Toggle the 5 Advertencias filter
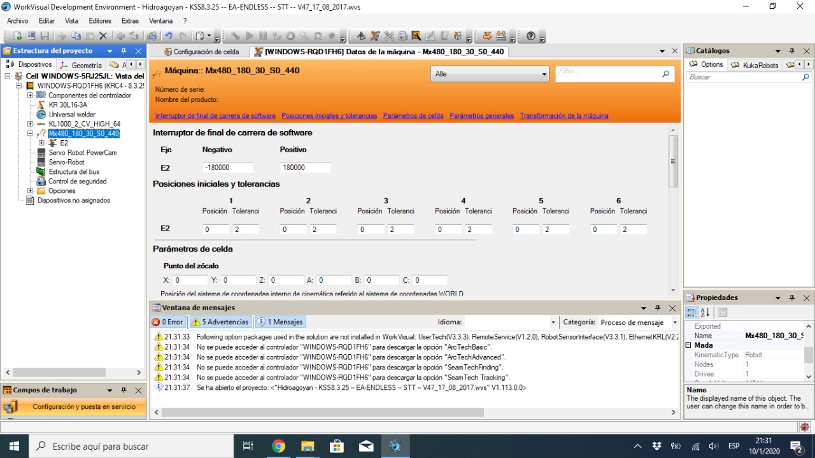The height and width of the screenshot is (458, 815). coord(220,322)
